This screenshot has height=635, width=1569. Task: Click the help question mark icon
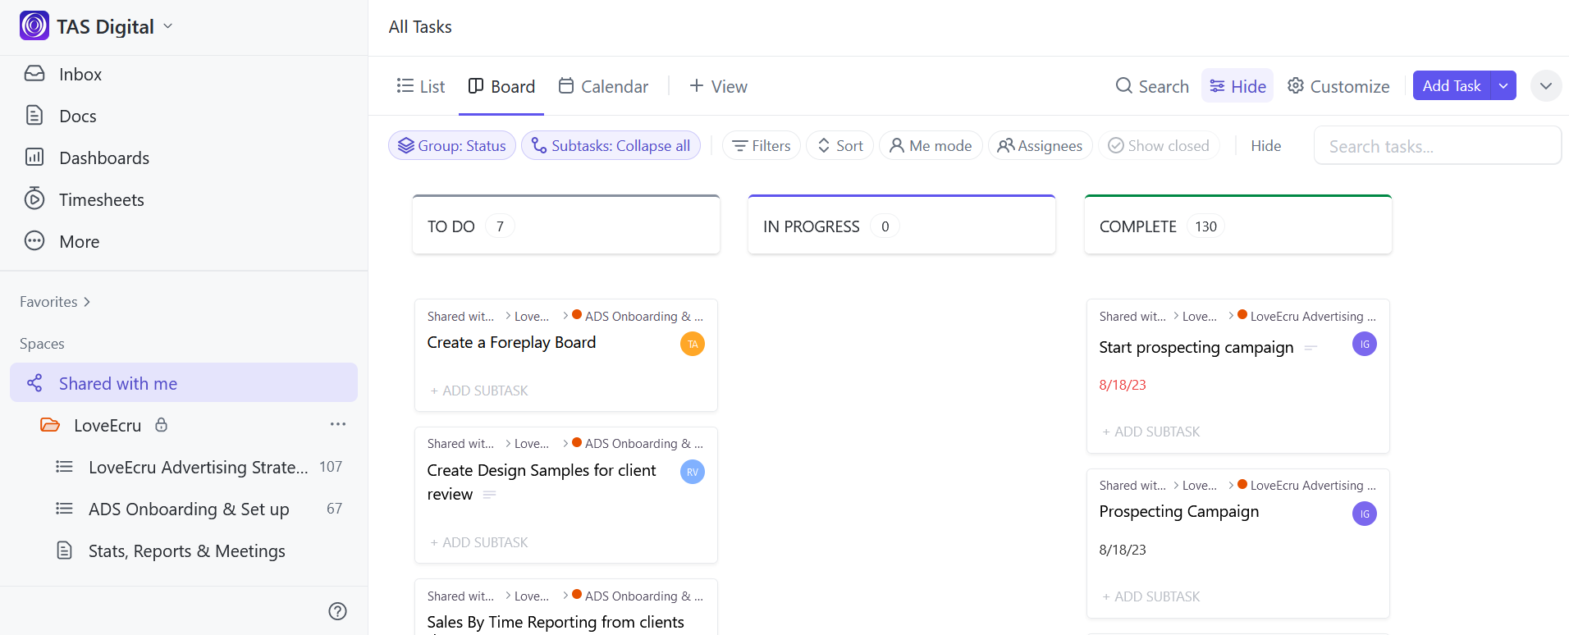coord(337,611)
